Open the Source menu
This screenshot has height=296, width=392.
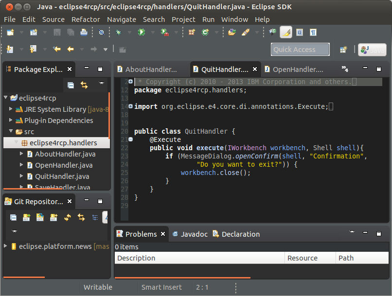[53, 19]
